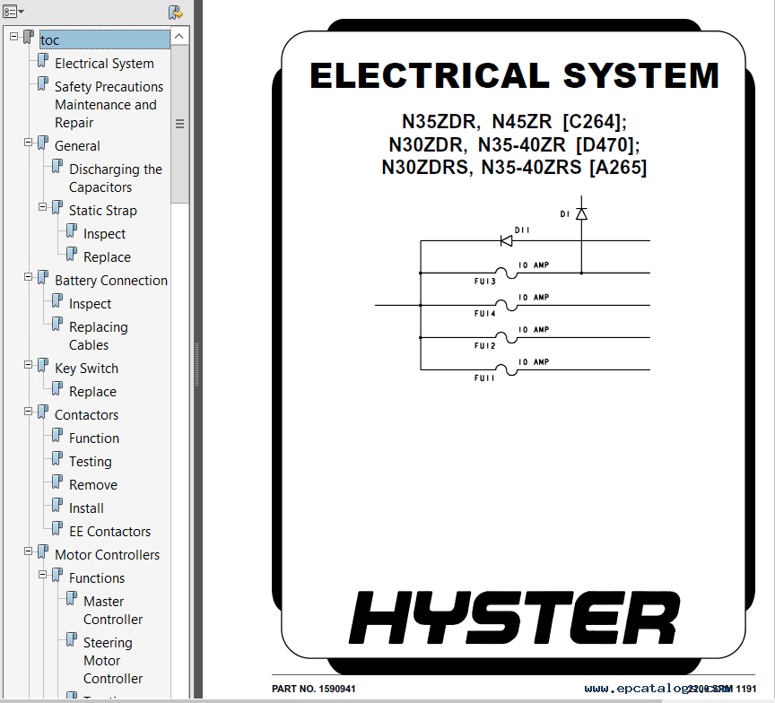Click the Inspect bookmark icon under Static Strap
The height and width of the screenshot is (703, 775).
click(72, 231)
